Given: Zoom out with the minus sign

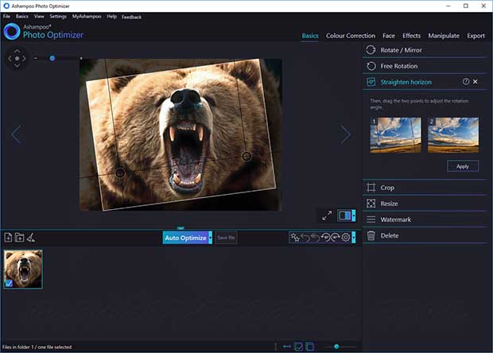Looking at the screenshot, I should pyautogui.click(x=36, y=58).
